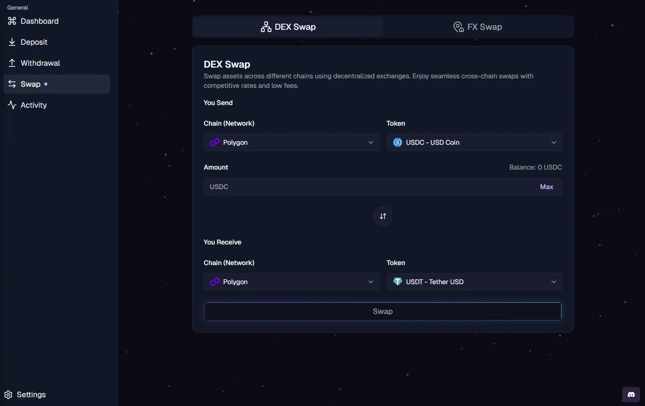Click the Polygon logo under You Send

[215, 142]
